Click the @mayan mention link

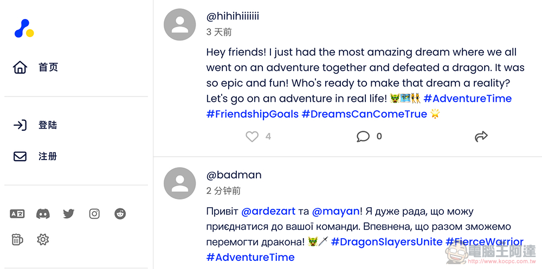pos(335,211)
